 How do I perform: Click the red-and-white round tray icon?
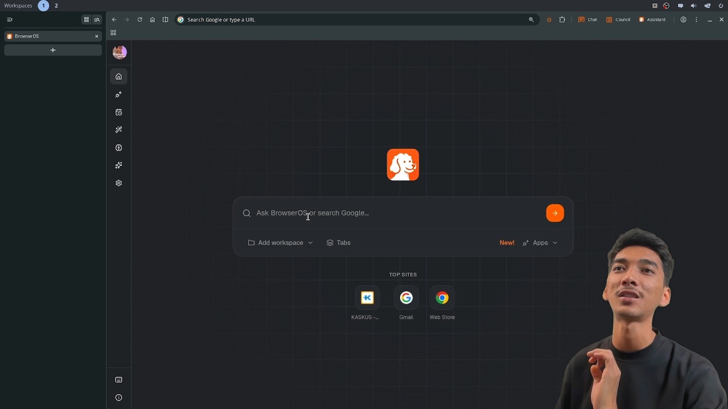tap(667, 6)
